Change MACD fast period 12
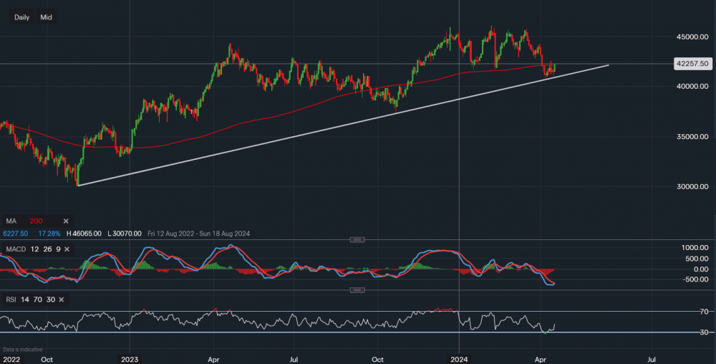Image resolution: width=716 pixels, height=364 pixels. pos(35,249)
